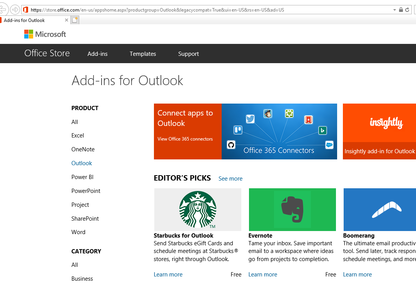The height and width of the screenshot is (283, 416).
Task: Click the Twitter bird icon in banner
Action: tap(250, 119)
